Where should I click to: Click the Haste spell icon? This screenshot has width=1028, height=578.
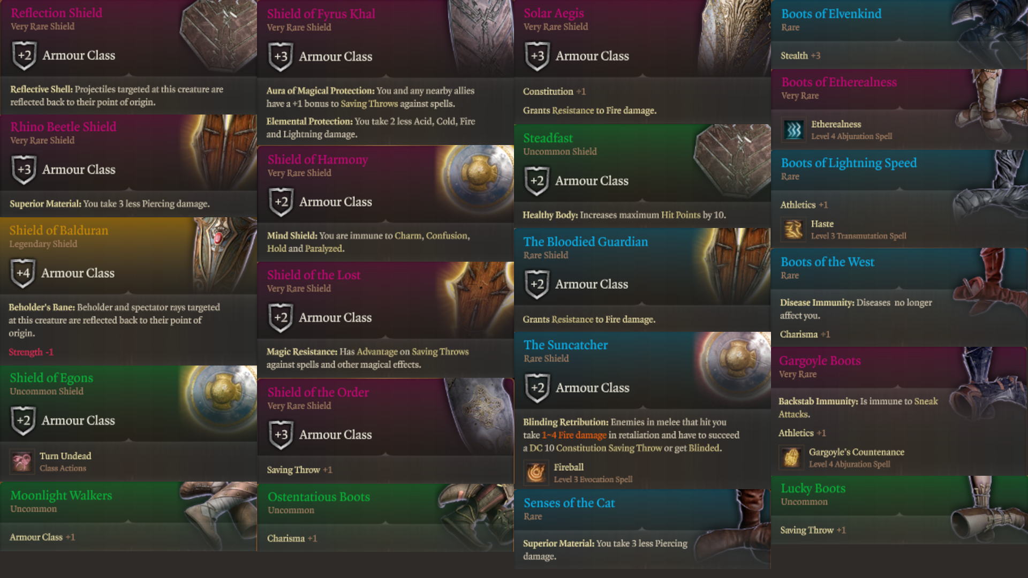tap(793, 229)
